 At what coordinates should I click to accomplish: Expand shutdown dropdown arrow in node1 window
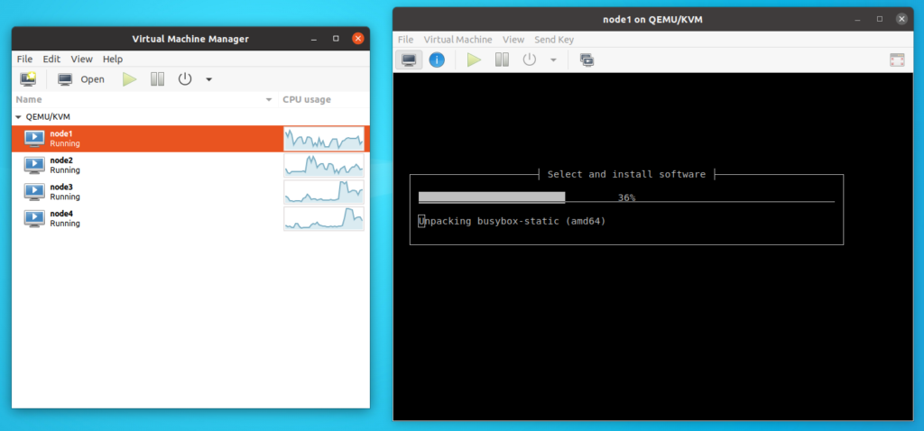pyautogui.click(x=553, y=60)
